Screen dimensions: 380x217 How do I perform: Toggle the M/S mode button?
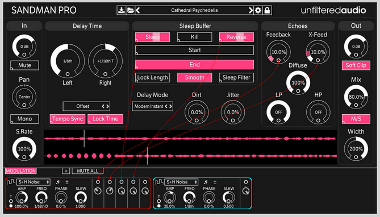point(356,119)
